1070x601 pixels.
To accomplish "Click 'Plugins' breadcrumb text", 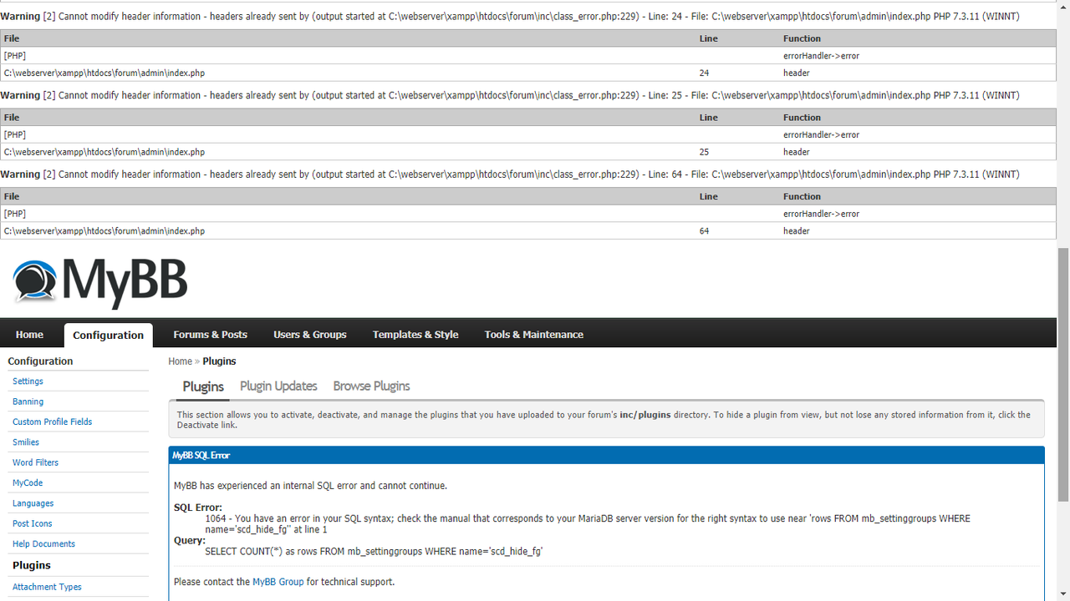I will click(219, 361).
